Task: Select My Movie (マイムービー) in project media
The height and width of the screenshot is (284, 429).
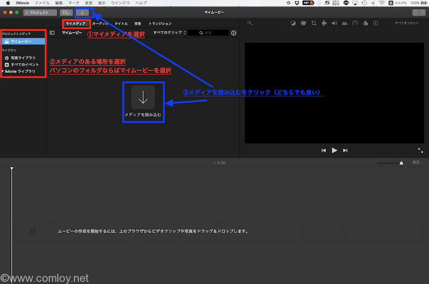Action: 23,41
